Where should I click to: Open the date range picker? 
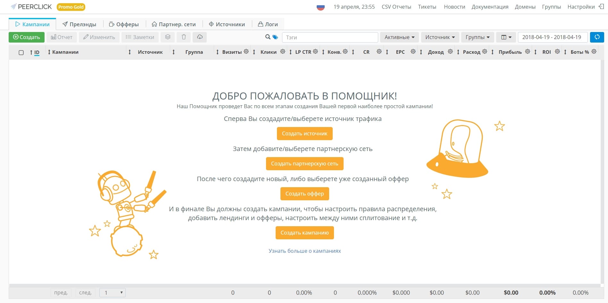pos(553,37)
